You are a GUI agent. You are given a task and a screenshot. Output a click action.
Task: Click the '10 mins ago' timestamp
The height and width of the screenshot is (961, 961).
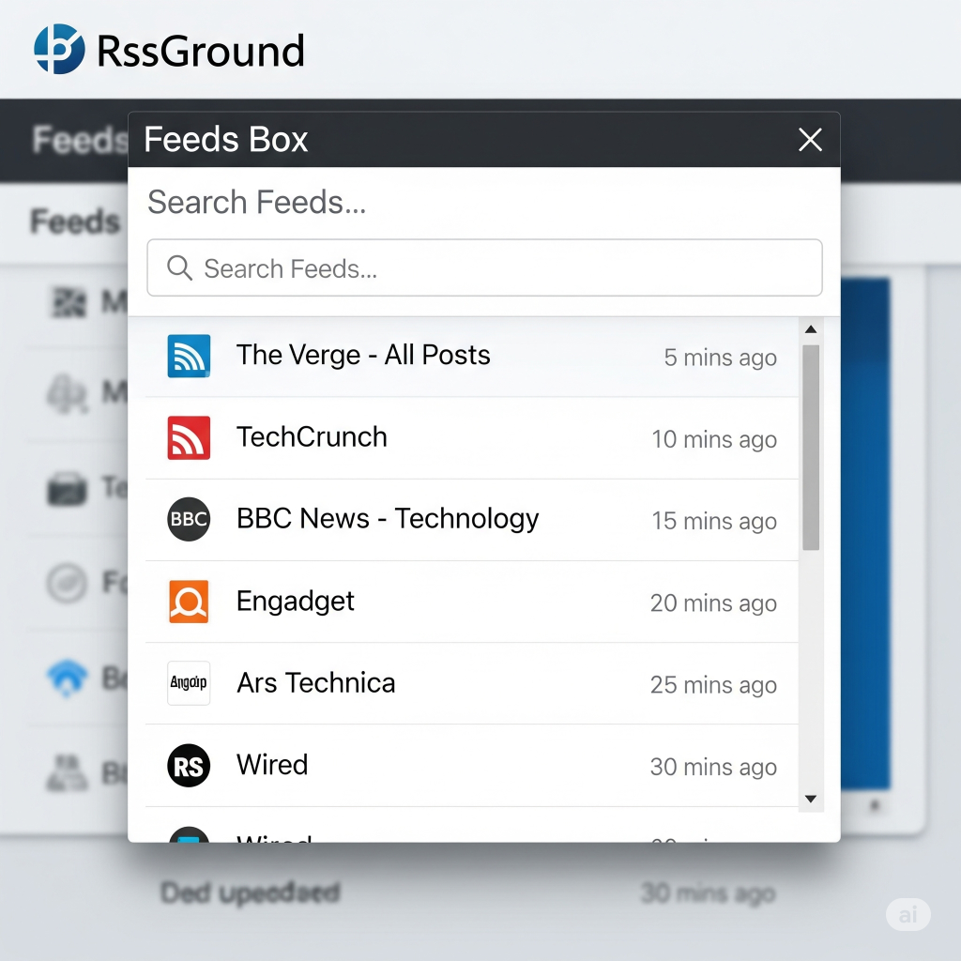click(714, 439)
